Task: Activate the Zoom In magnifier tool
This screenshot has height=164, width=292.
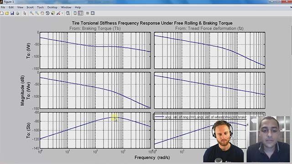Action: [31, 13]
